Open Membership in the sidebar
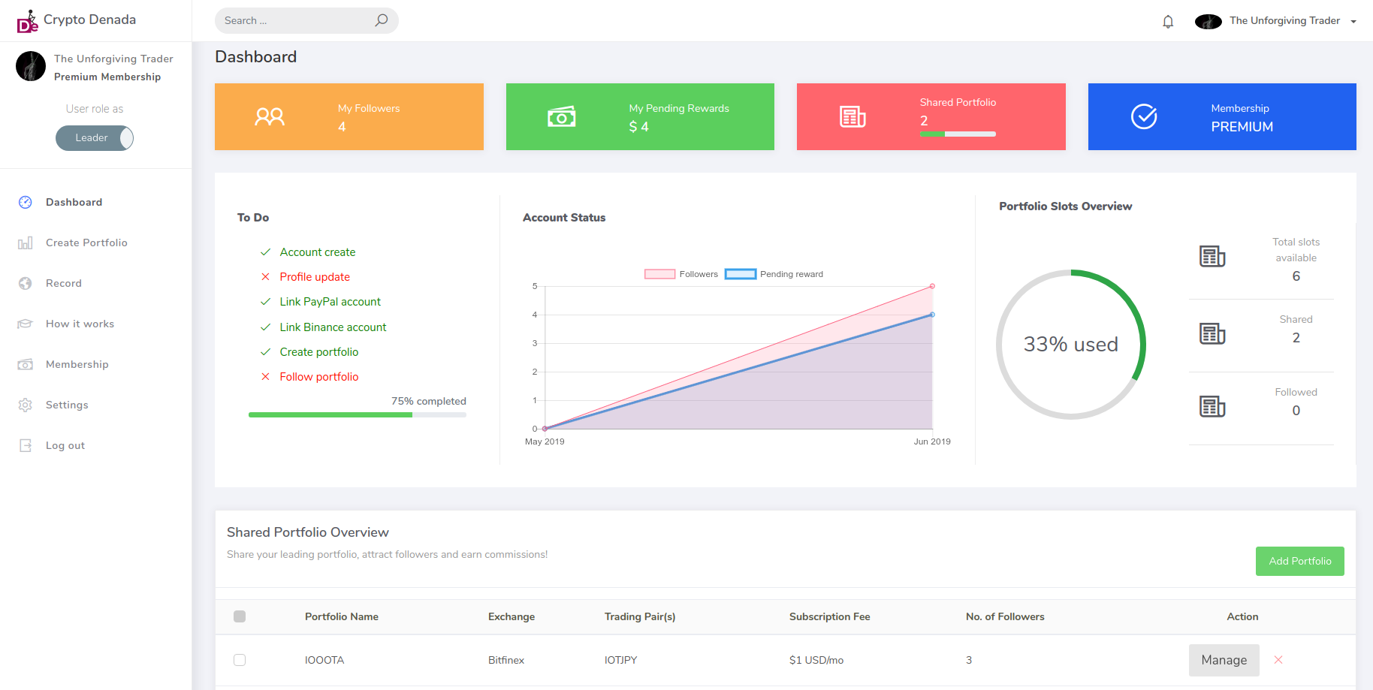The width and height of the screenshot is (1373, 690). tap(77, 364)
